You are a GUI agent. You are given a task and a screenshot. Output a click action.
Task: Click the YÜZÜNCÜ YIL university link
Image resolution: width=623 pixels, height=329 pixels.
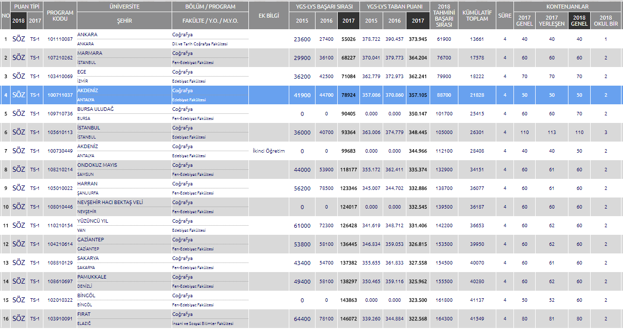(92, 221)
